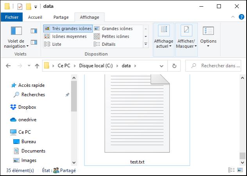Open the ribbon help icon
Viewport: 247px width, 176px height.
241,17
